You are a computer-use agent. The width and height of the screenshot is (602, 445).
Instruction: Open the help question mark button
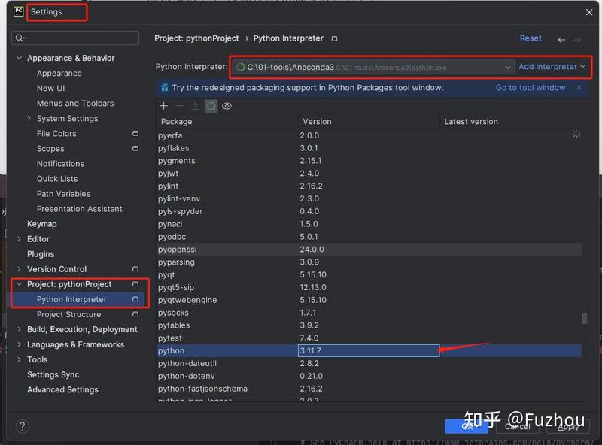tap(23, 426)
